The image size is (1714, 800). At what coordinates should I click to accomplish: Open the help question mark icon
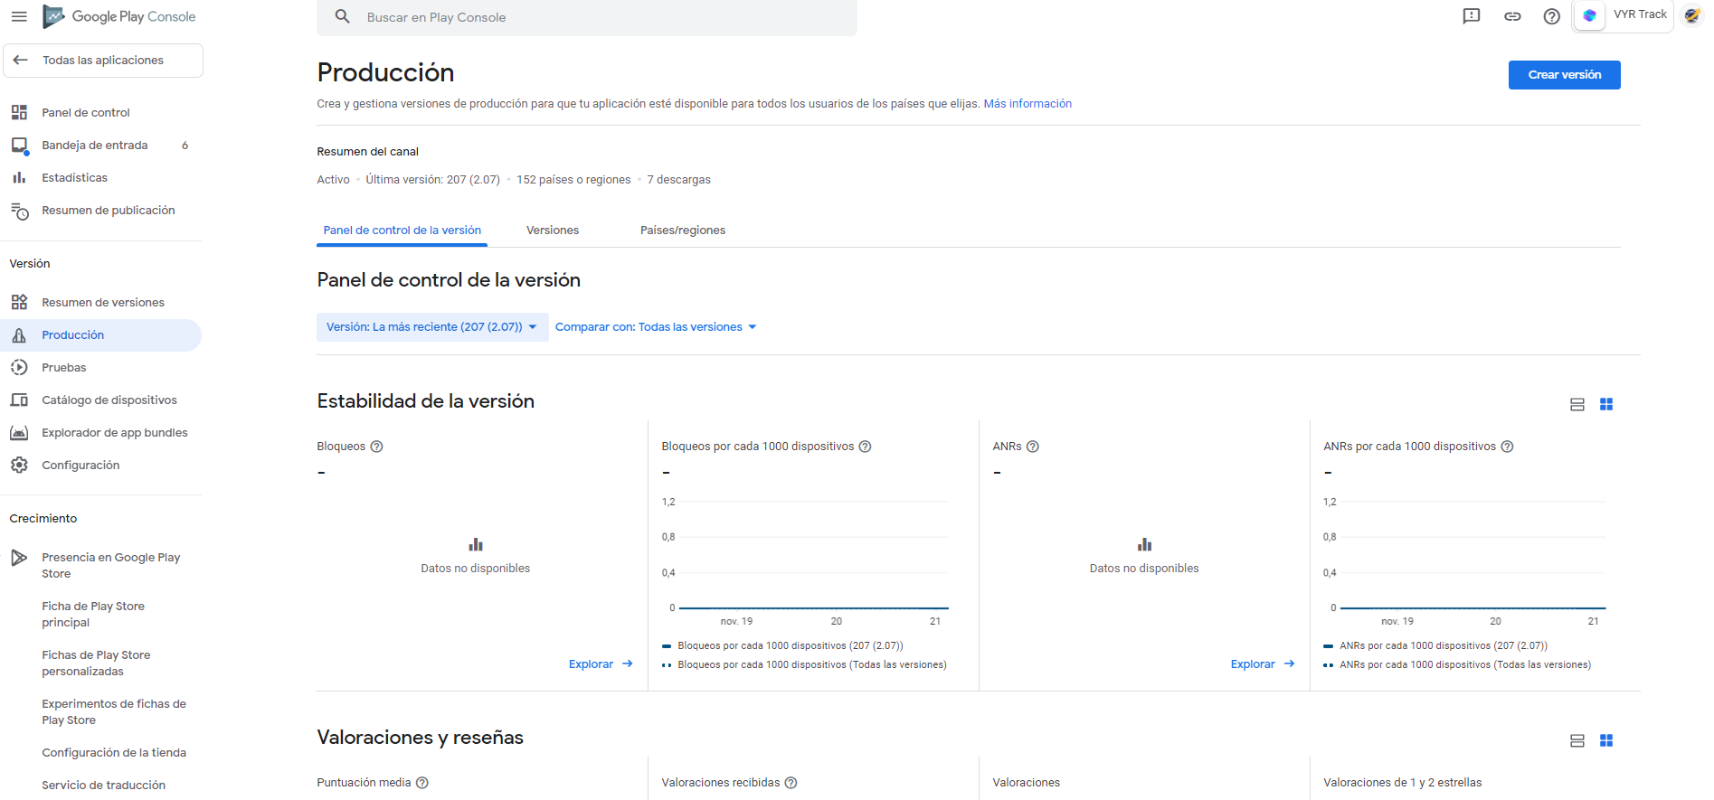click(1552, 16)
